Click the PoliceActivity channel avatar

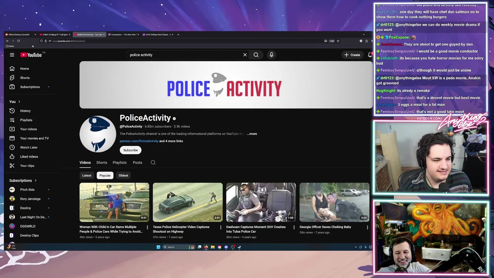click(98, 134)
